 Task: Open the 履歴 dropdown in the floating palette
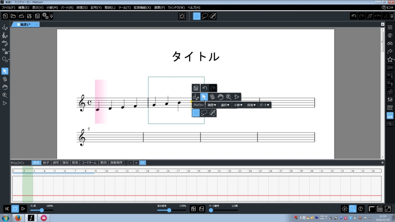tap(212, 105)
